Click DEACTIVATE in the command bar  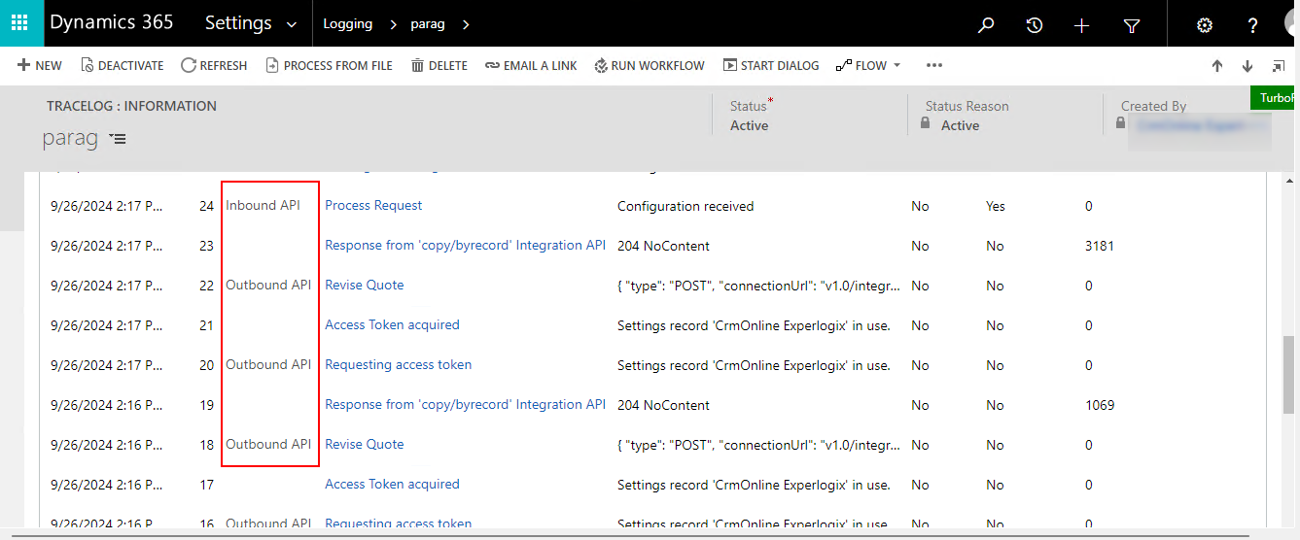pos(123,65)
